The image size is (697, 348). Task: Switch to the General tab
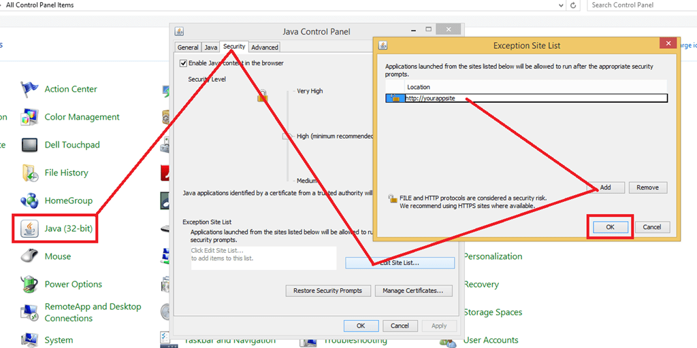pos(188,48)
